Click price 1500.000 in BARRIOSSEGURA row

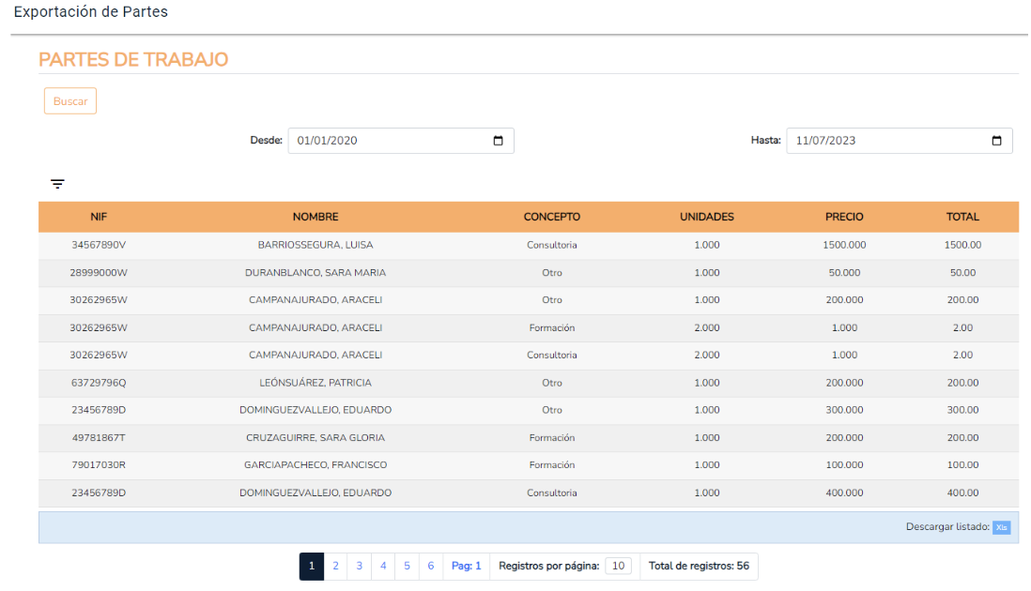tap(844, 245)
